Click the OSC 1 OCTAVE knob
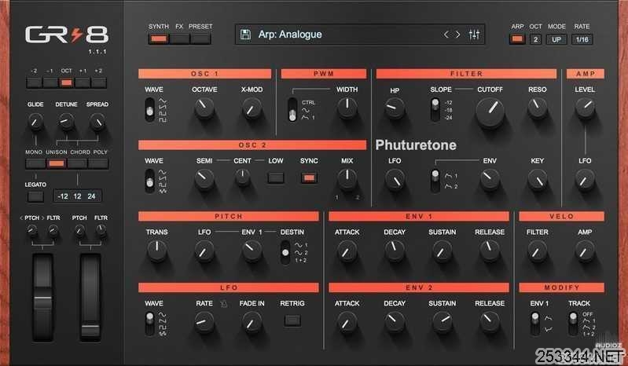 click(204, 108)
